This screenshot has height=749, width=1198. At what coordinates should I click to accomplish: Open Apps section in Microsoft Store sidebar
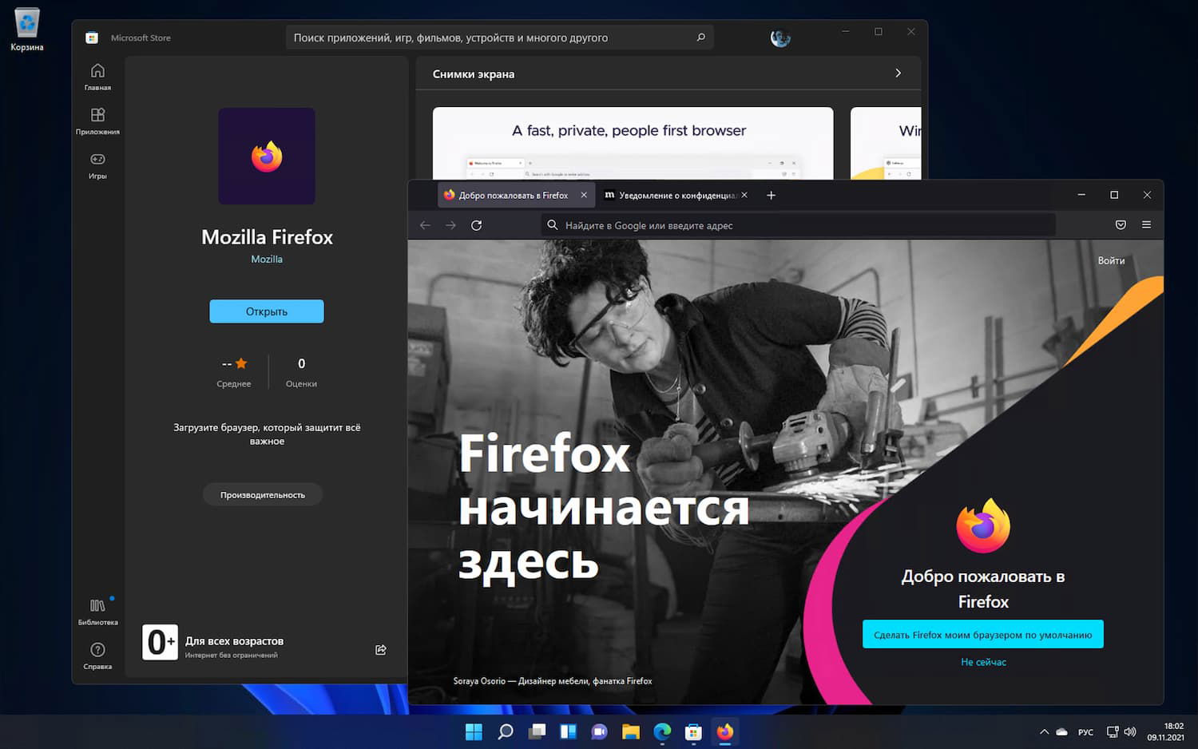click(x=97, y=121)
